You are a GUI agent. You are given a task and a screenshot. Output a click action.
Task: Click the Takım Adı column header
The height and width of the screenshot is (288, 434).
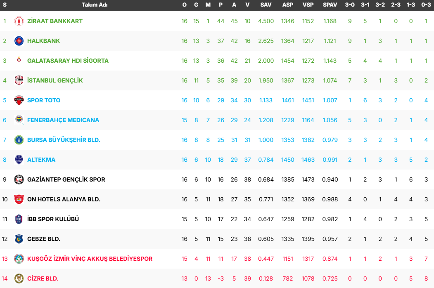[95, 5]
